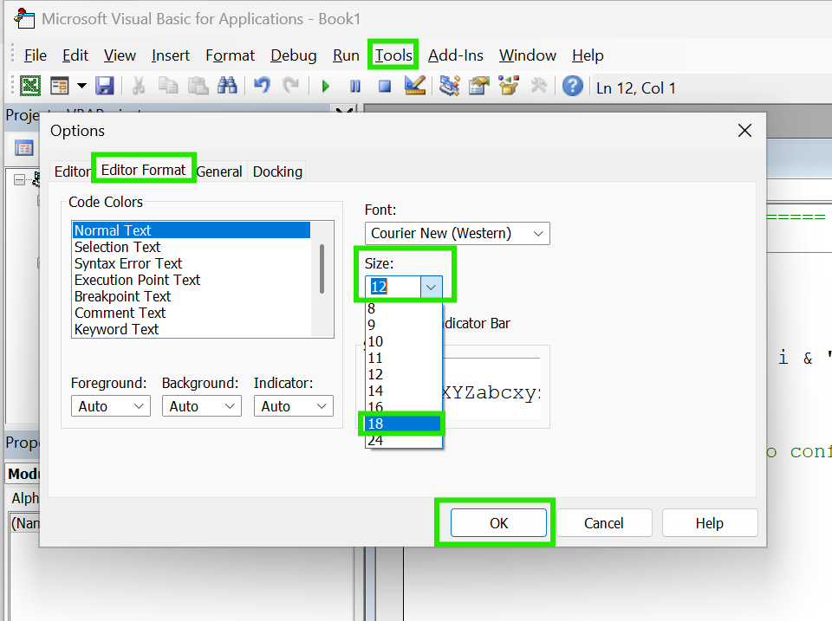Viewport: 832px width, 621px height.
Task: Switch to the Docking tab
Action: [x=276, y=171]
